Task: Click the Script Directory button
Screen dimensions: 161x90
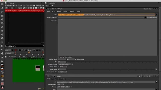Action: click(152, 17)
